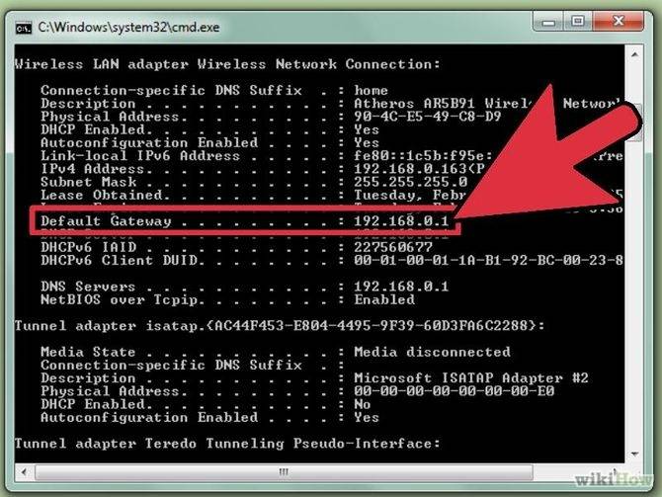Click the horizontal scrollbar thumb

[x=284, y=471]
